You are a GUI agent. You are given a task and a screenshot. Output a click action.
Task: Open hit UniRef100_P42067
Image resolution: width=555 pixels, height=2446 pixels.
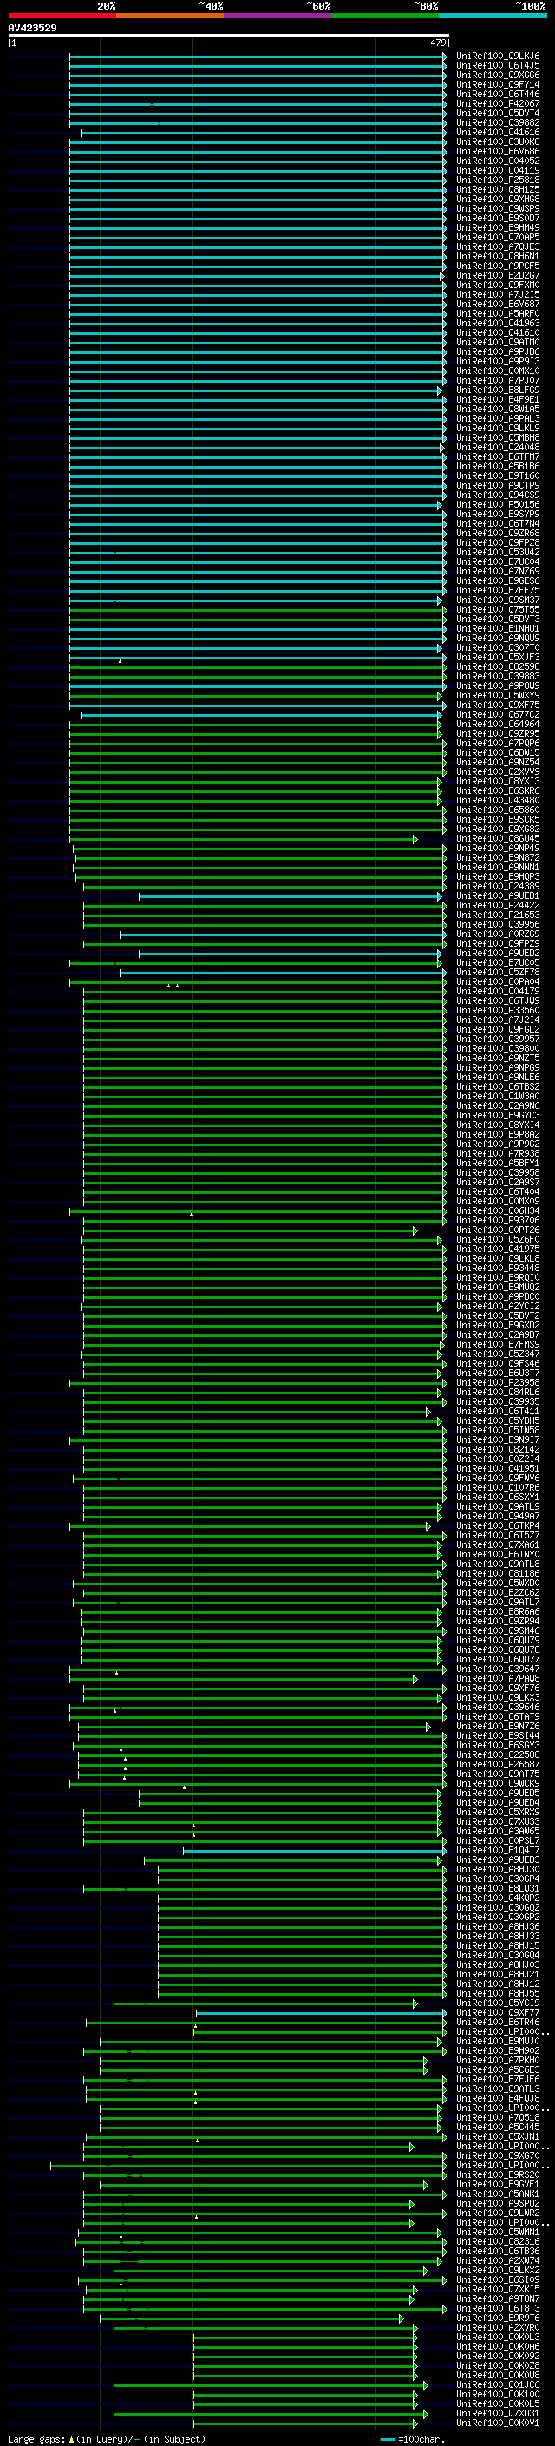498,103
